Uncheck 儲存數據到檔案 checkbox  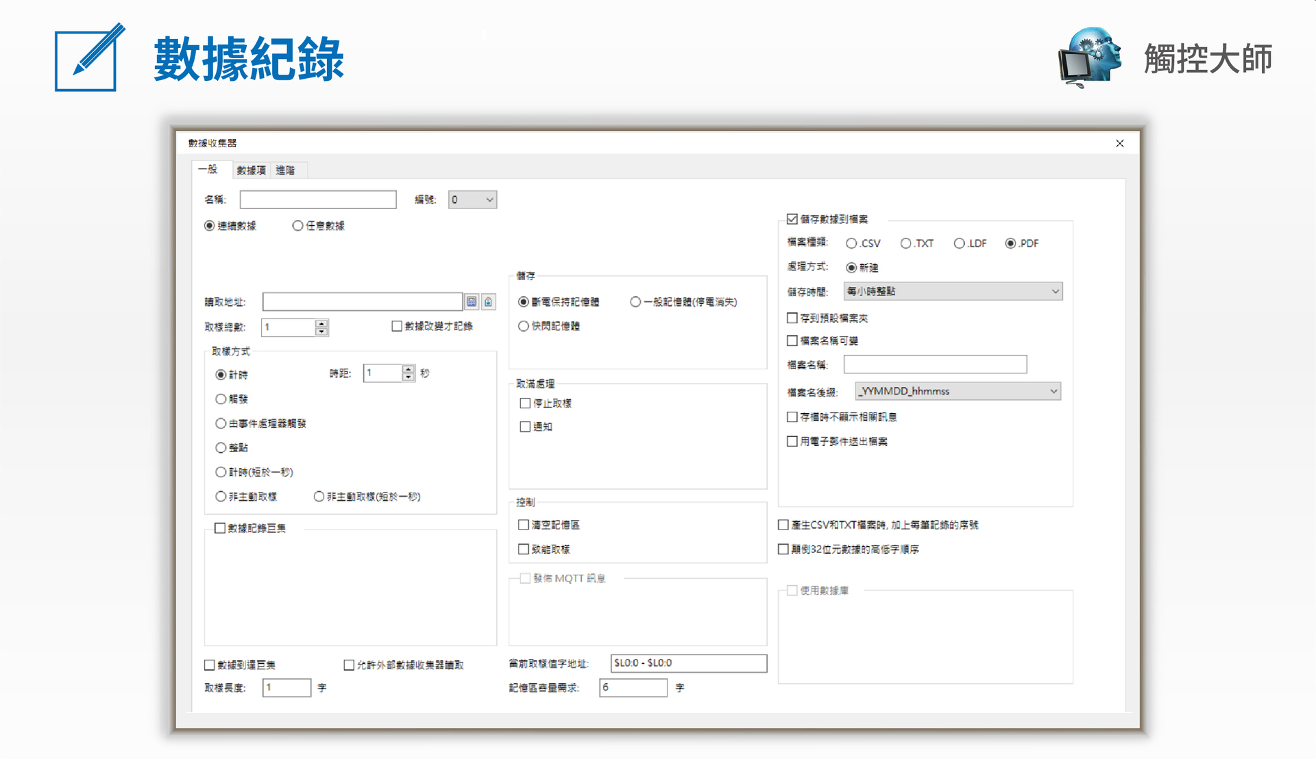(x=792, y=219)
